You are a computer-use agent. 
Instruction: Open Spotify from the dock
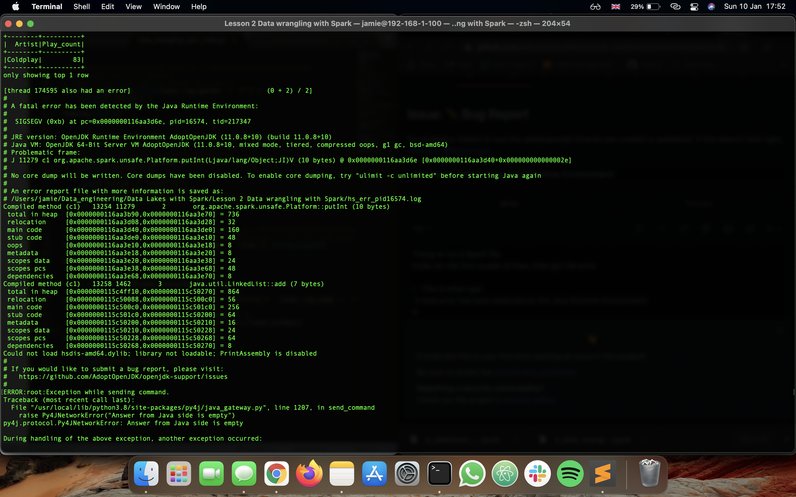click(570, 474)
